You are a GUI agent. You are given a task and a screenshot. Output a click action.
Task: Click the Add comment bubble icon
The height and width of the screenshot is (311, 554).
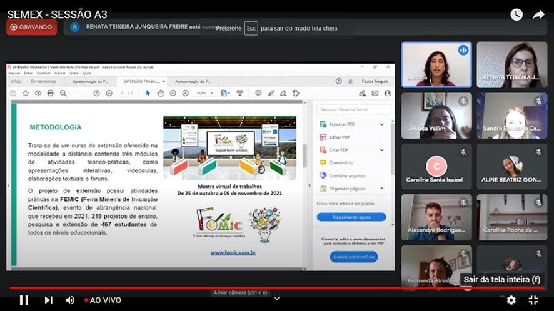point(258,93)
